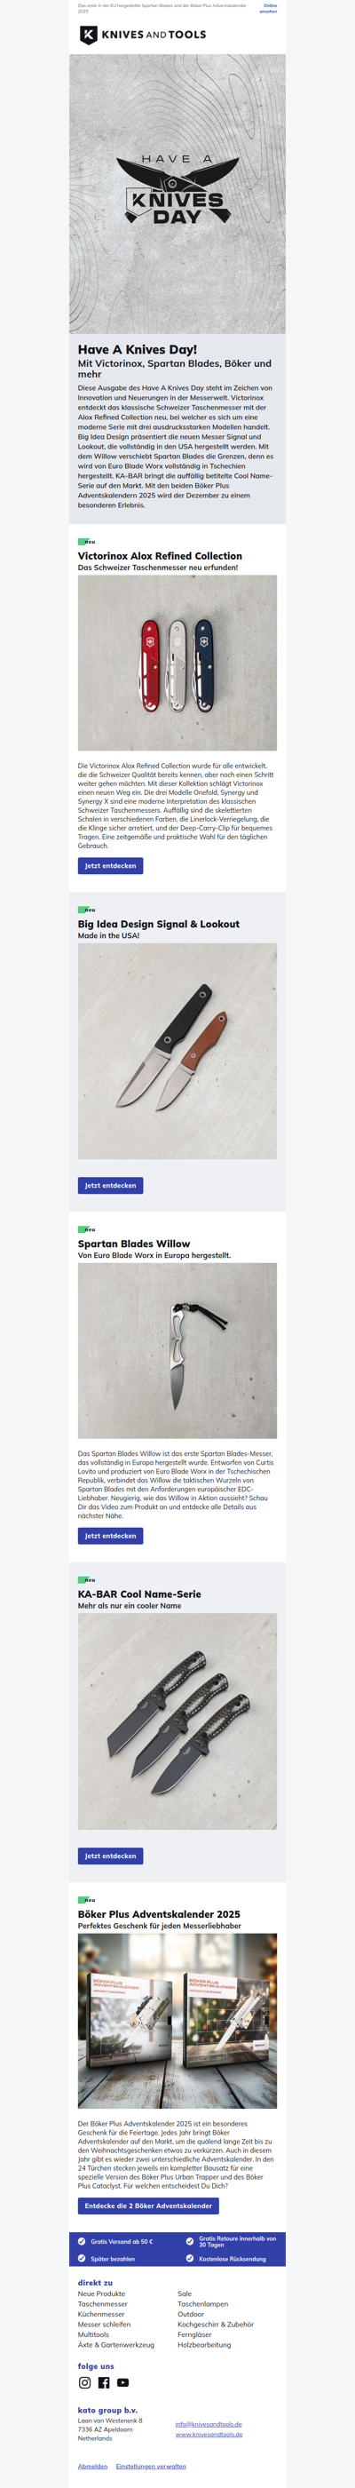Open the KA-BAR Cool Name-Serie knives image
This screenshot has width=355, height=2488.
[x=177, y=1721]
